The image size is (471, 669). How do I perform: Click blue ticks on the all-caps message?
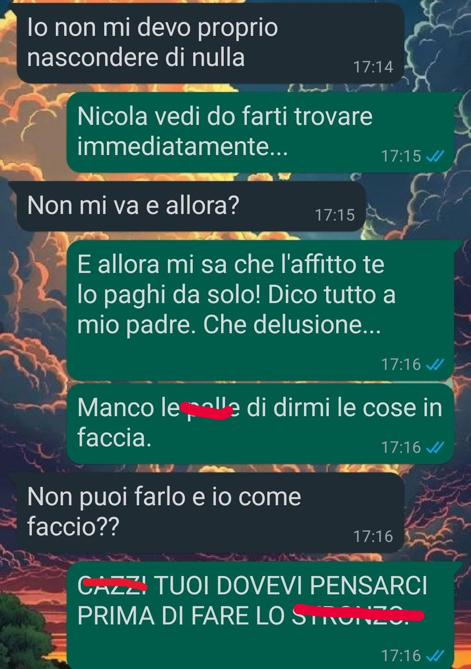coord(435,655)
